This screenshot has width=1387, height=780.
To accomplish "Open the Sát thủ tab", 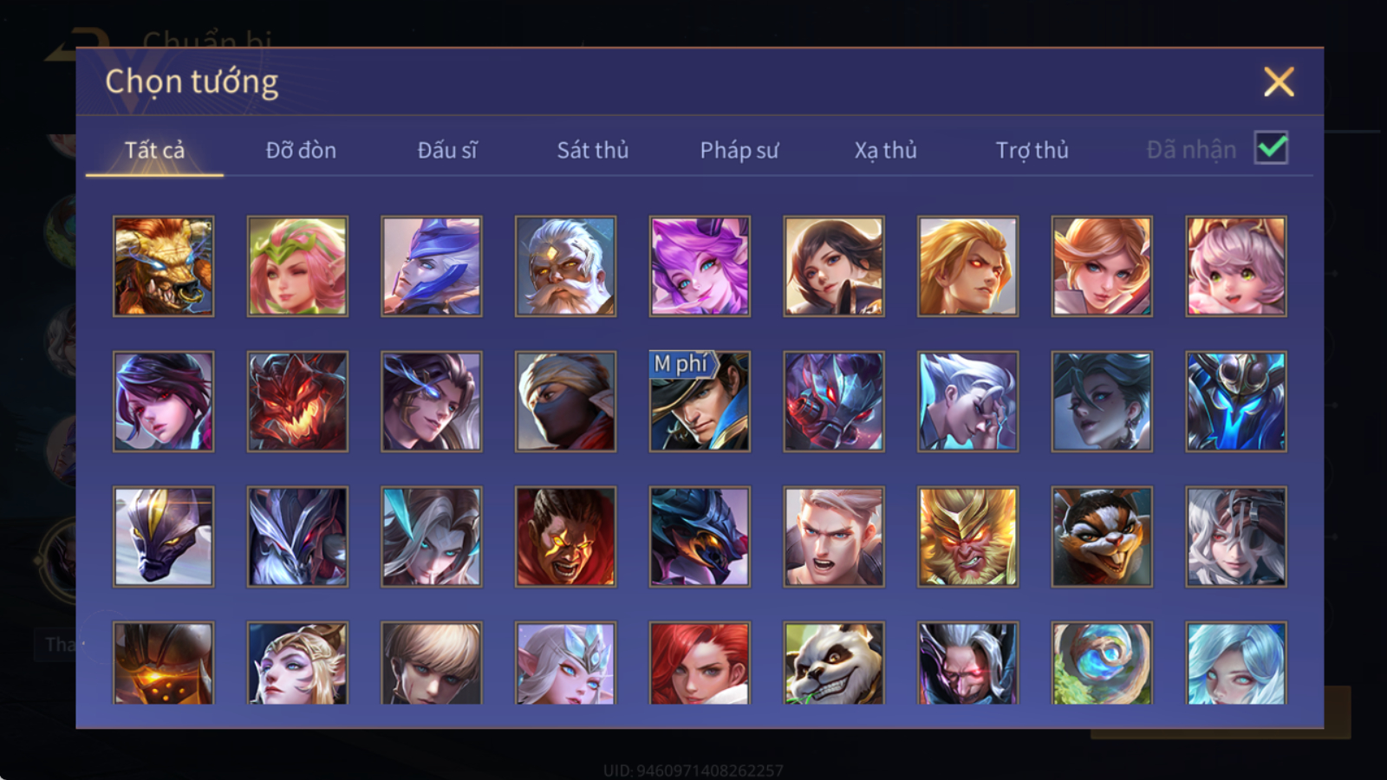I will click(x=593, y=150).
